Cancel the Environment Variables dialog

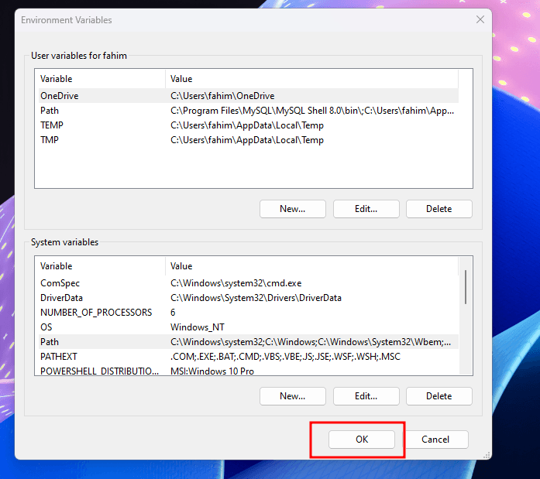[x=435, y=439]
